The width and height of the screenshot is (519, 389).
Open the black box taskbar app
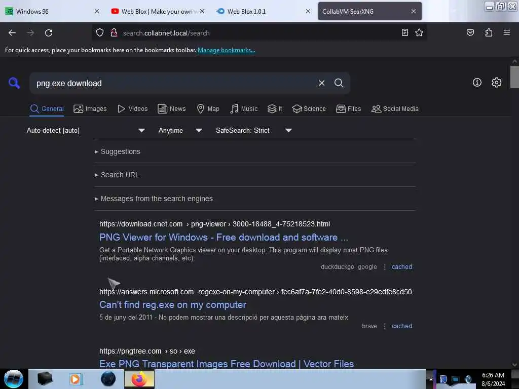pos(45,379)
